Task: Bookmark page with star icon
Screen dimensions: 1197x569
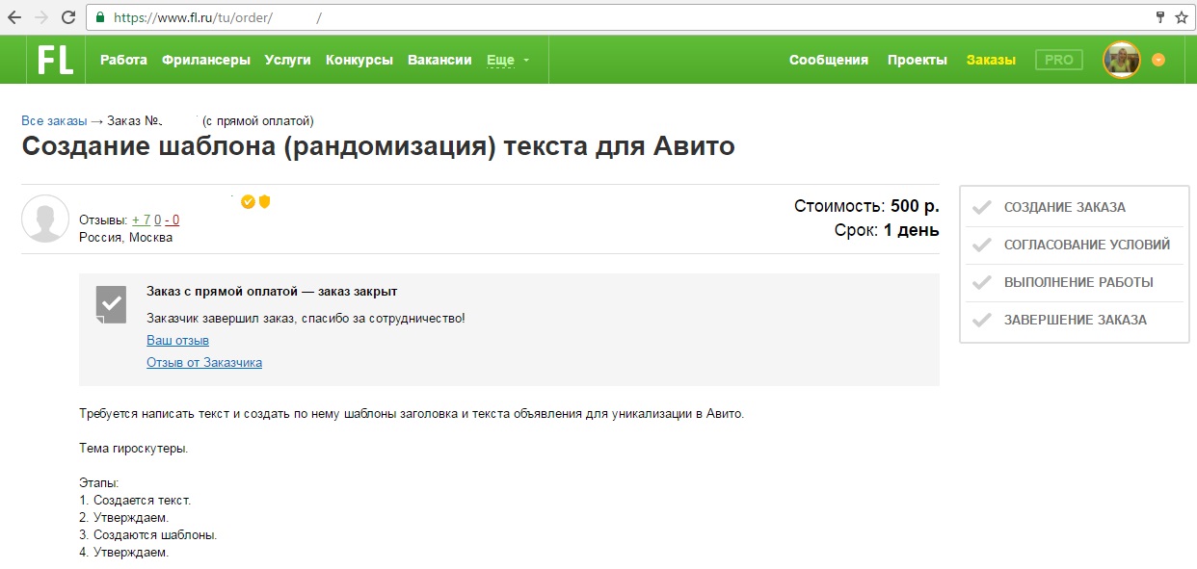Action: coord(1181,17)
